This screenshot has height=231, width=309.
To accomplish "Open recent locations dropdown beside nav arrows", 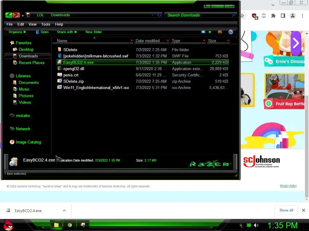I will (x=23, y=16).
